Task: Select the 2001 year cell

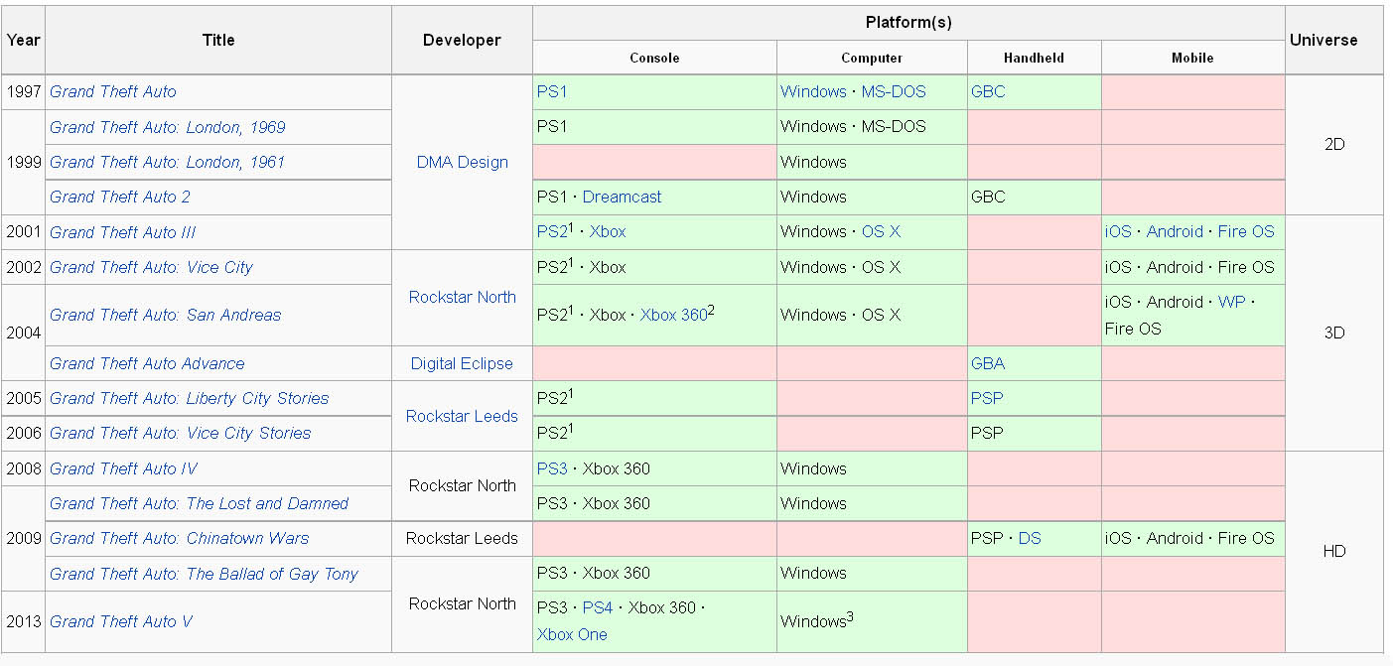Action: click(24, 232)
